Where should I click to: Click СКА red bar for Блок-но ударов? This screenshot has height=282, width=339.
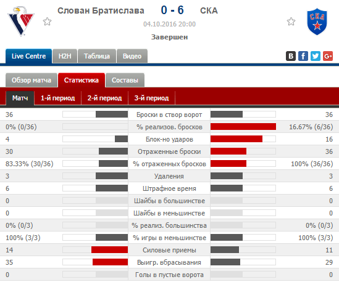(236, 139)
